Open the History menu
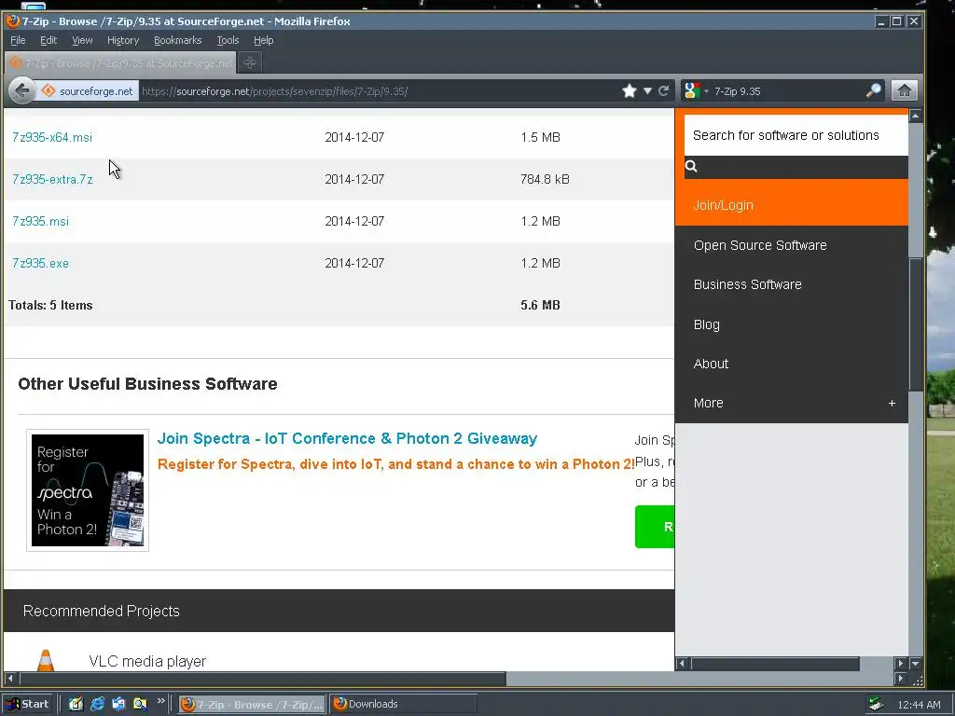The height and width of the screenshot is (716, 955). pyautogui.click(x=123, y=40)
